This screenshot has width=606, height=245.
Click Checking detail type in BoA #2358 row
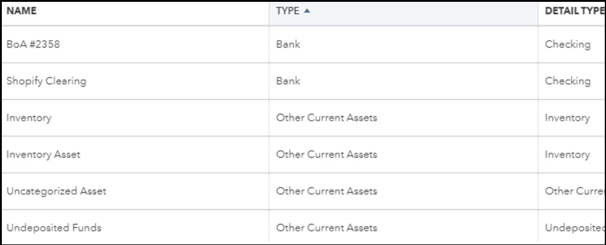[568, 44]
